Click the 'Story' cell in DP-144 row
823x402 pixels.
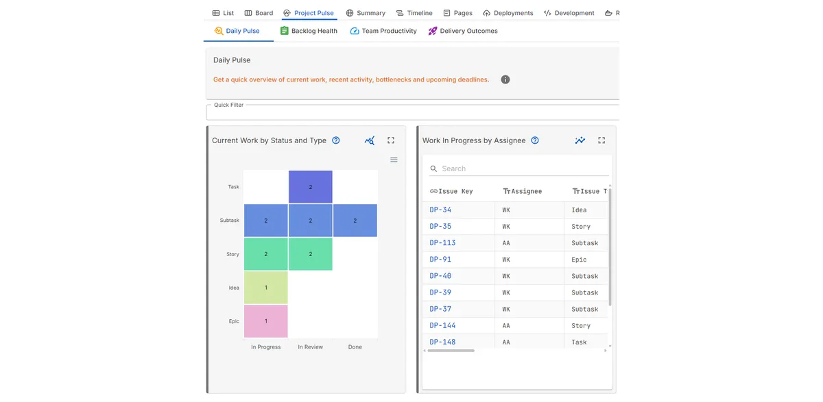coord(581,326)
